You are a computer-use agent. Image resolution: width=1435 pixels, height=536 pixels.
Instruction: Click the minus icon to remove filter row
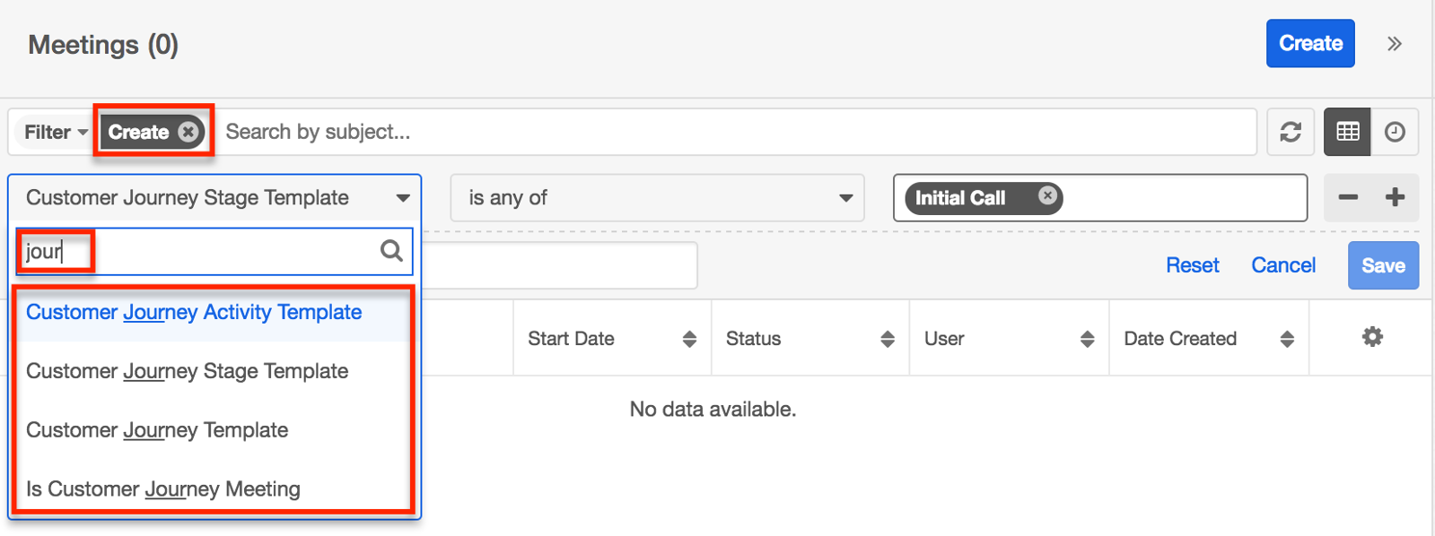[x=1348, y=197]
